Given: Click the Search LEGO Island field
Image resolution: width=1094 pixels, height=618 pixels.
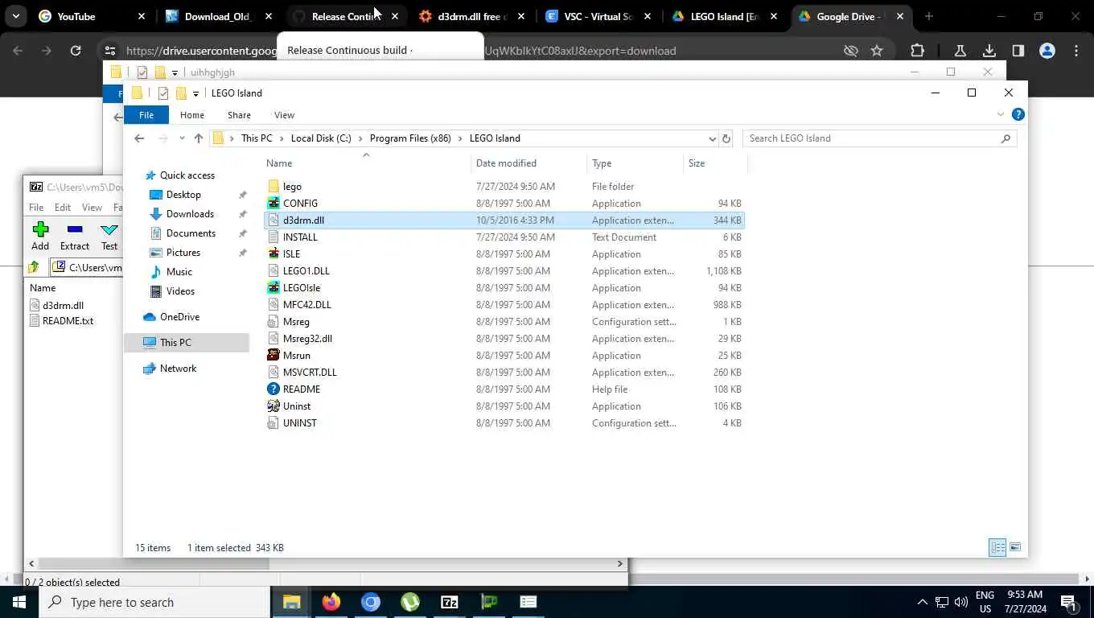Looking at the screenshot, I should 879,138.
